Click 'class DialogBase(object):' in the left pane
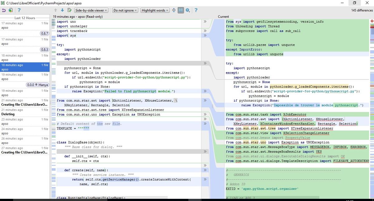The image size is (374, 201). click(81, 142)
